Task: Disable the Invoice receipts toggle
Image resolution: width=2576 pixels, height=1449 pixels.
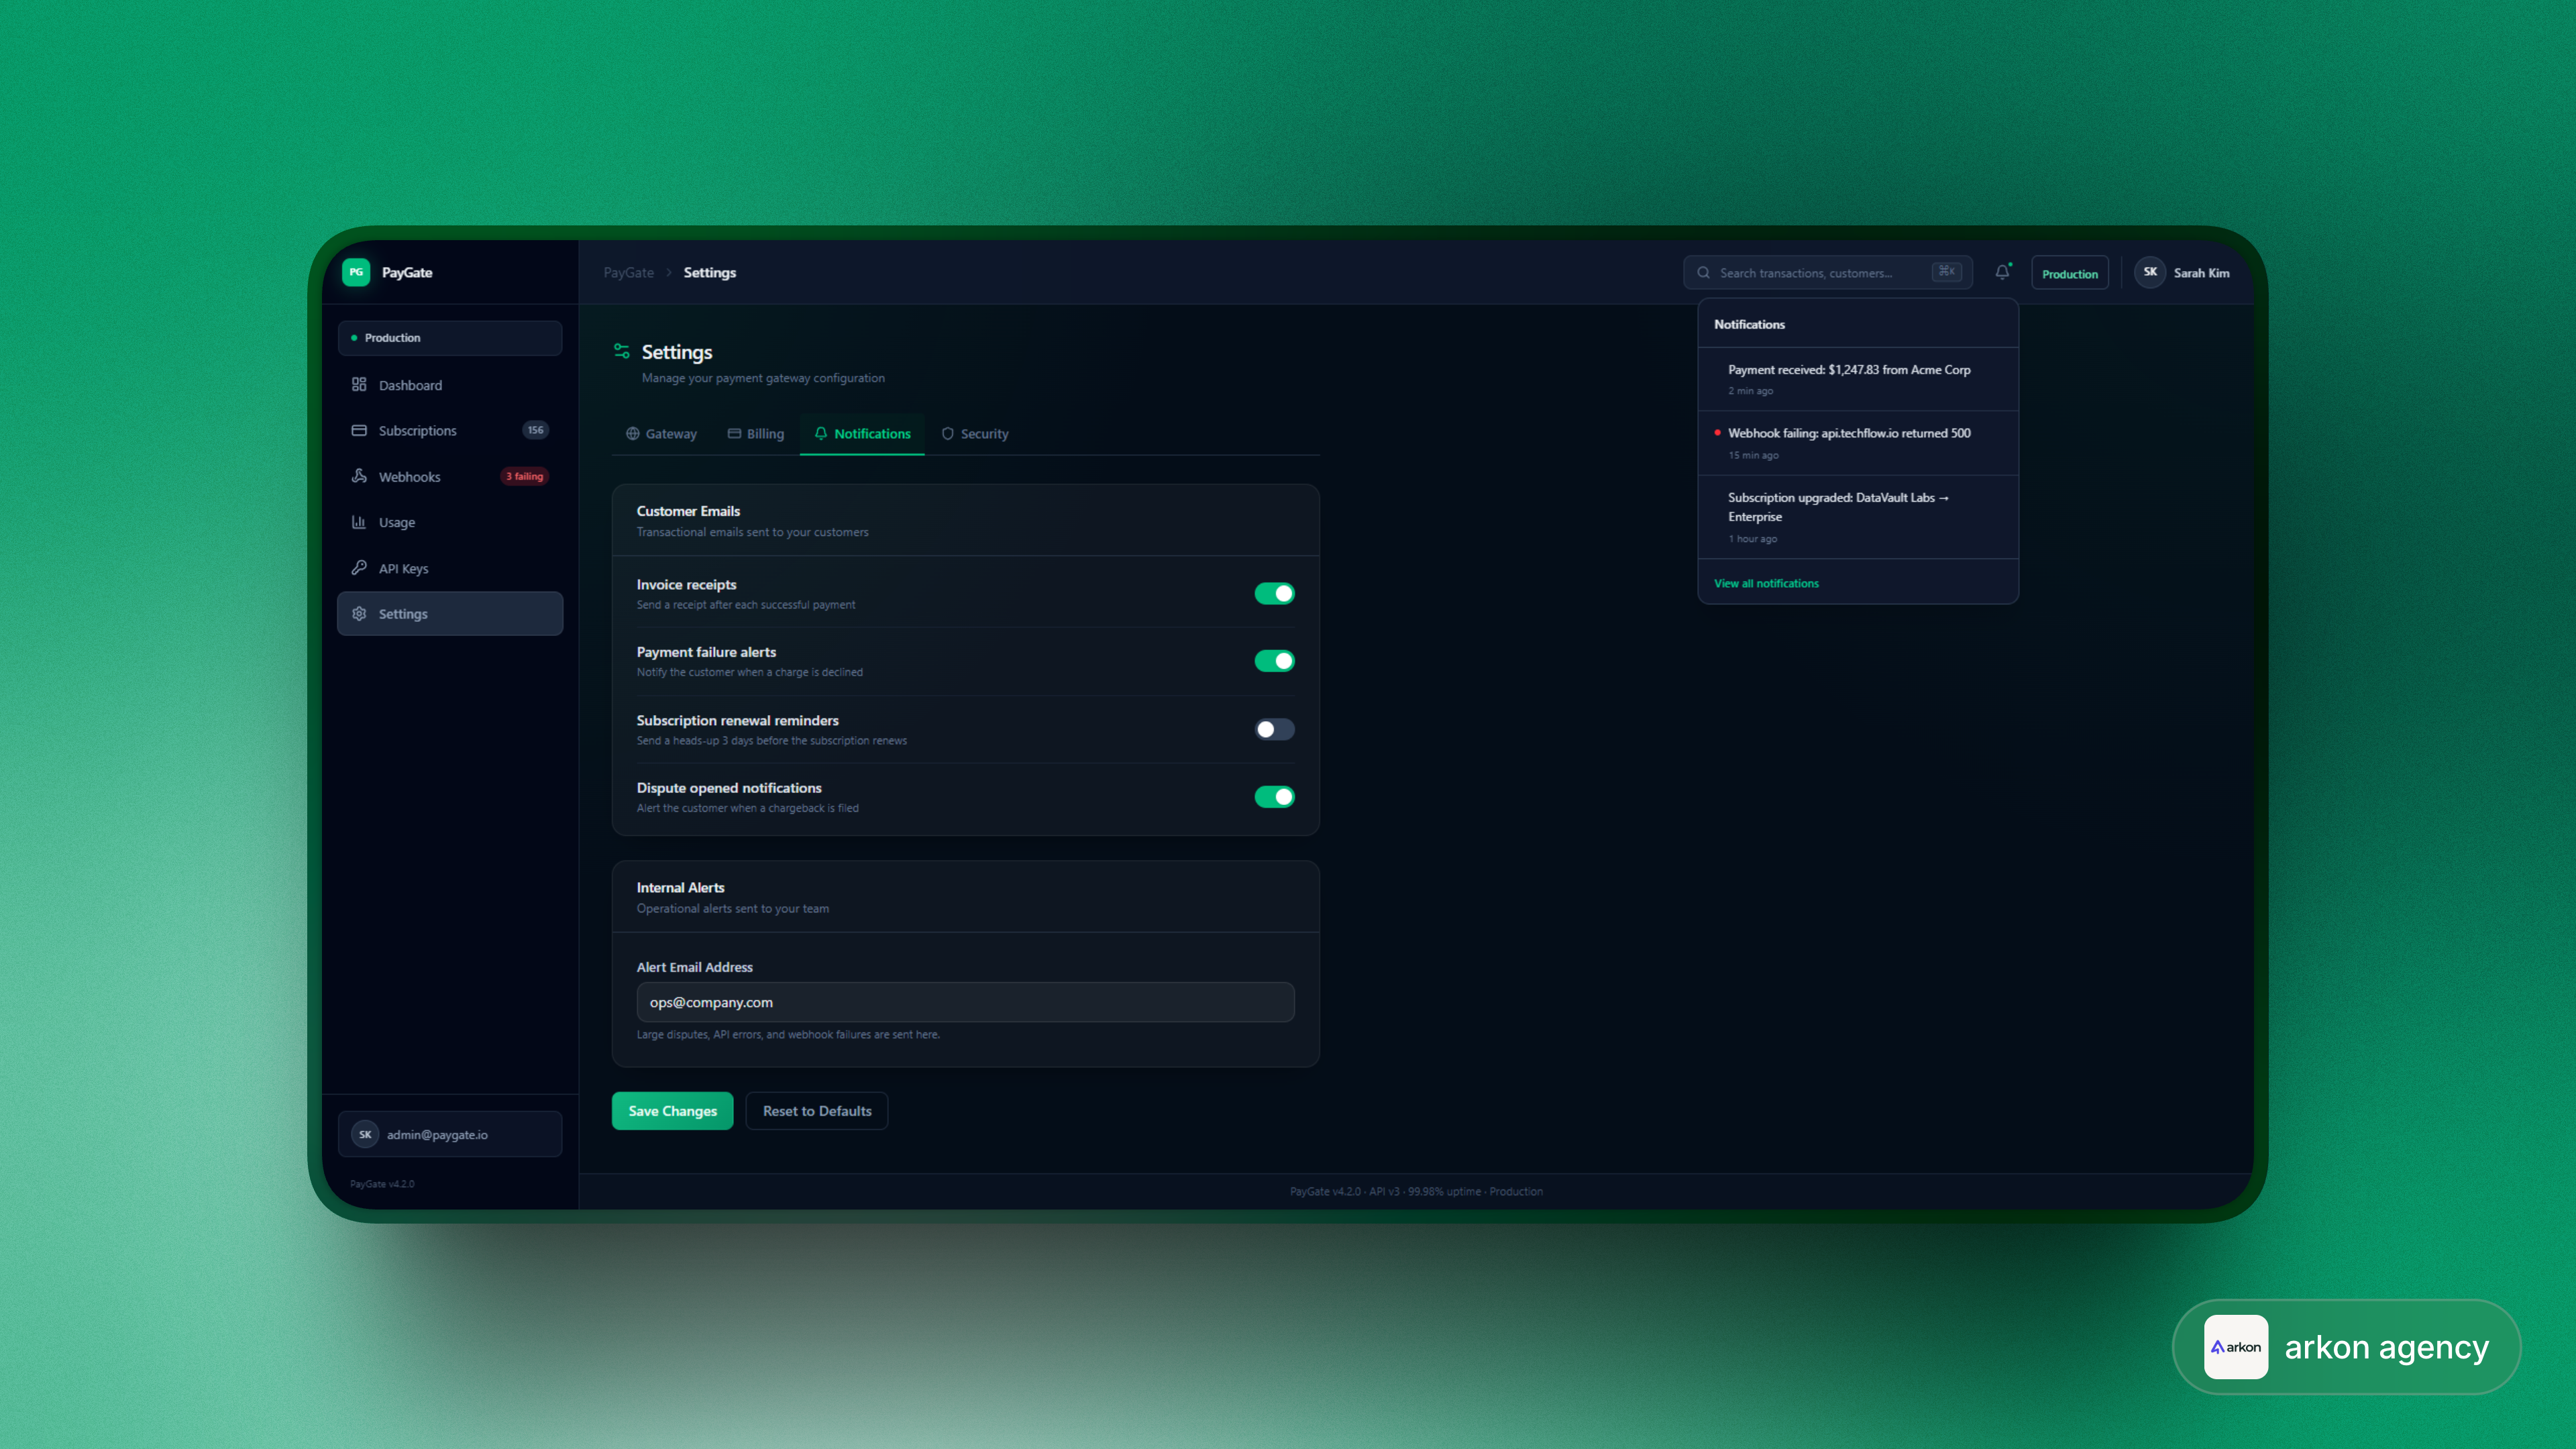Action: click(x=1274, y=593)
